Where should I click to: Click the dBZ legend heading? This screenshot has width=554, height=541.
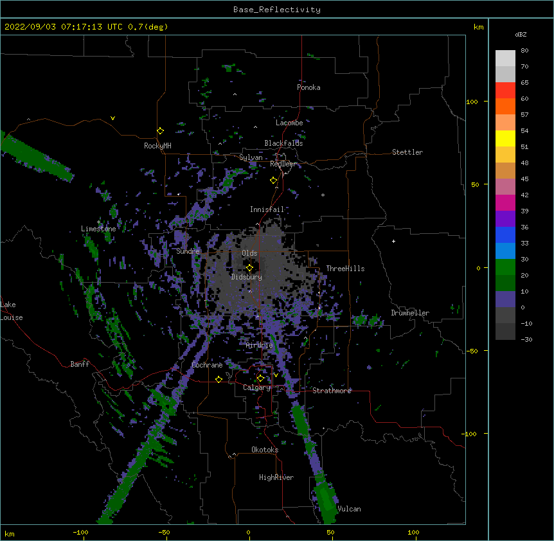click(521, 35)
